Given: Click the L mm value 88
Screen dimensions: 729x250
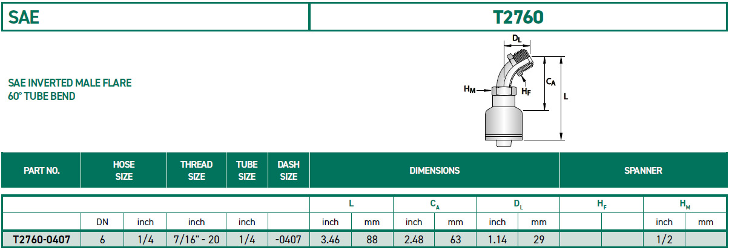Looking at the screenshot, I should 372,240.
